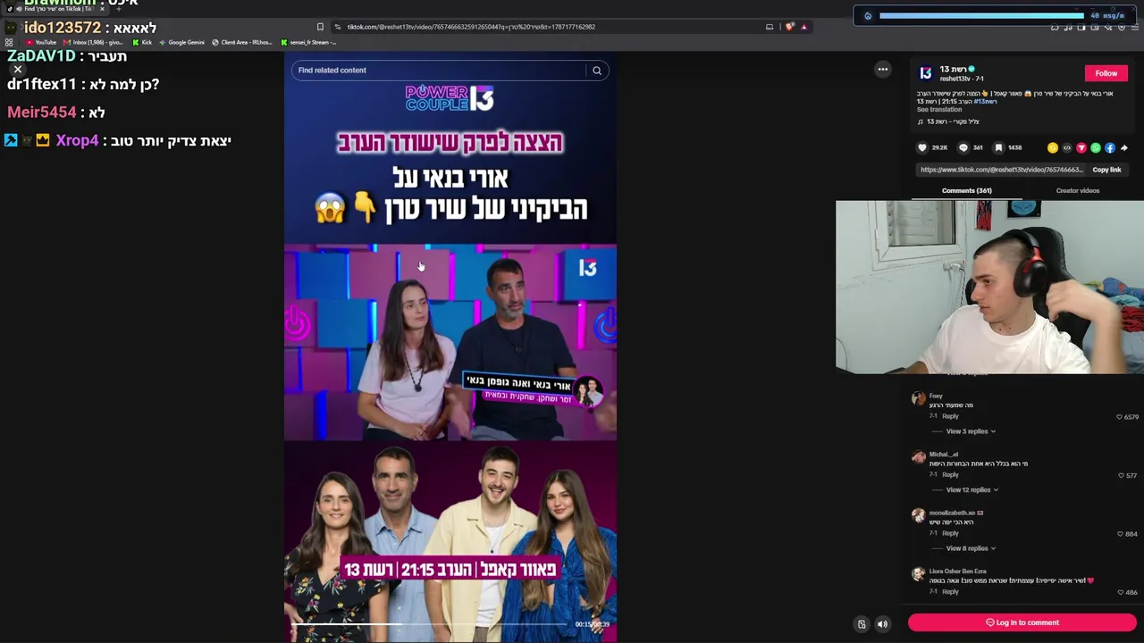This screenshot has width=1144, height=643.
Task: Click the Xrop4 username in chat
Action: (78, 141)
